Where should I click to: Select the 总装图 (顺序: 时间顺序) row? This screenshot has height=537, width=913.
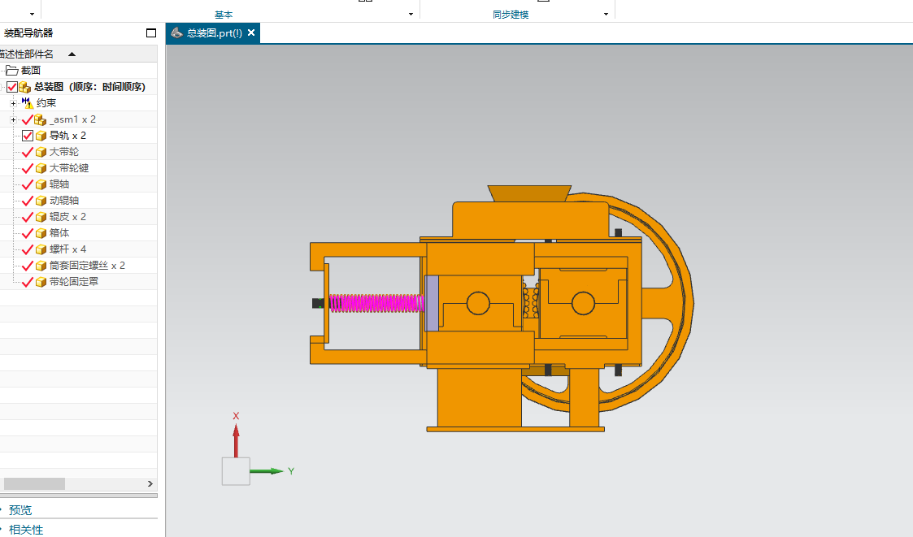(x=79, y=87)
